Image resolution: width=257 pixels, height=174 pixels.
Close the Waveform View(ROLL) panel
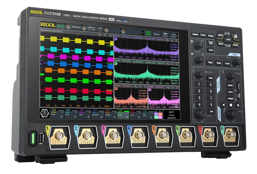111,36
